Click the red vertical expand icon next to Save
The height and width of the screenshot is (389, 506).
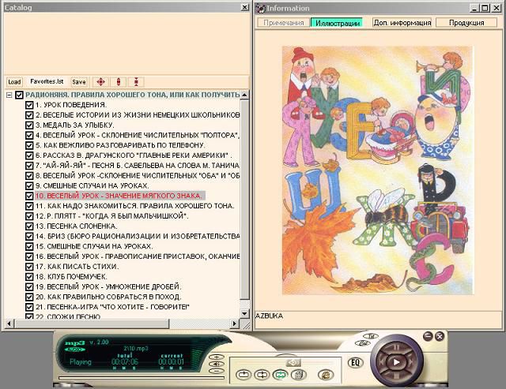point(118,81)
